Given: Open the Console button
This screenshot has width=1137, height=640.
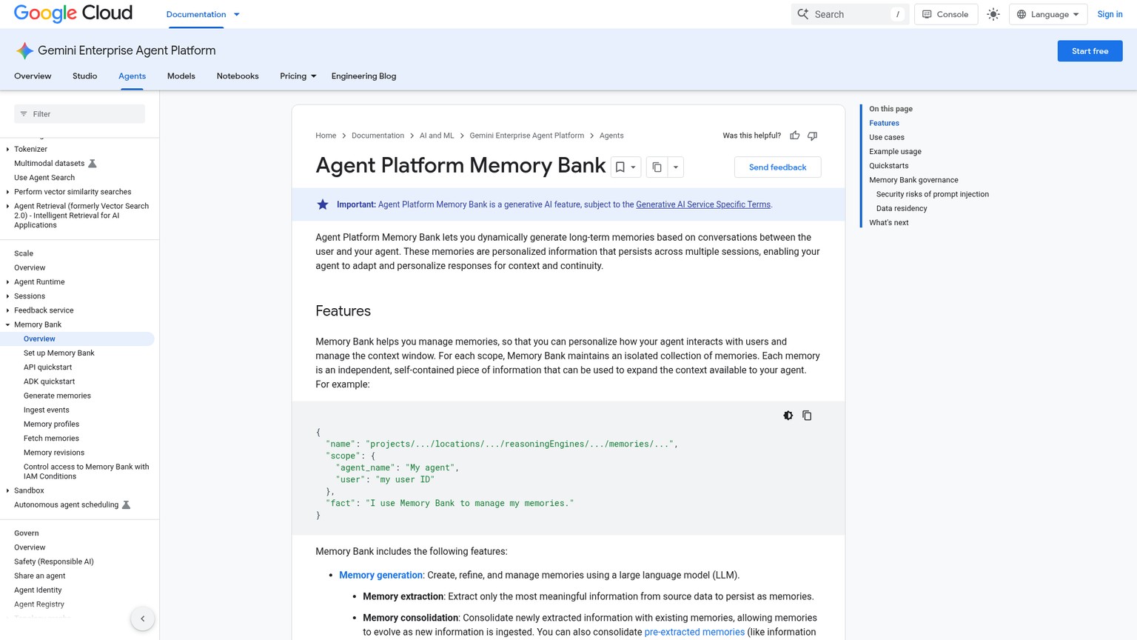Looking at the screenshot, I should pos(945,14).
